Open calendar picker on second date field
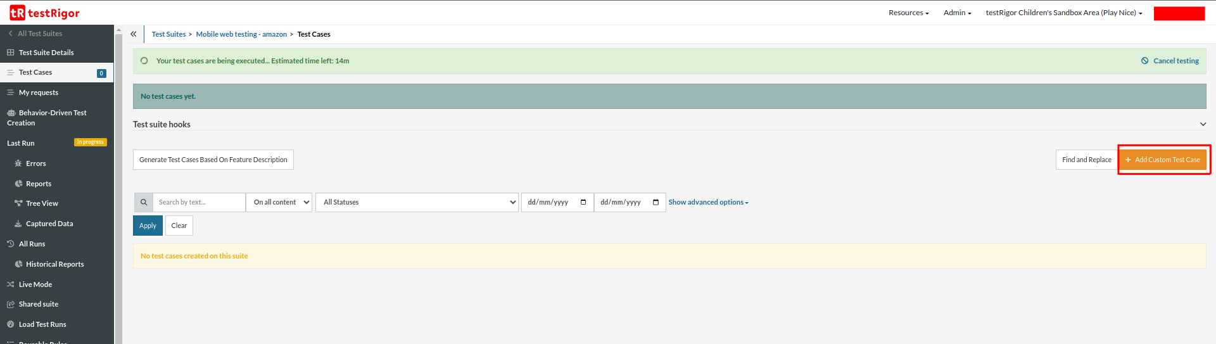Image resolution: width=1216 pixels, height=344 pixels. click(x=655, y=202)
